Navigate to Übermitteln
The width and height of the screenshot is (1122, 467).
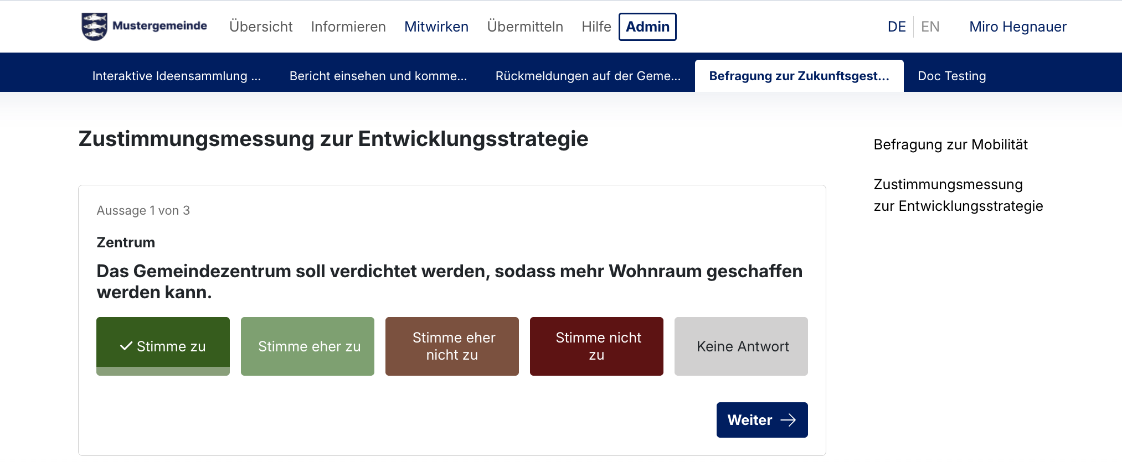pyautogui.click(x=525, y=27)
